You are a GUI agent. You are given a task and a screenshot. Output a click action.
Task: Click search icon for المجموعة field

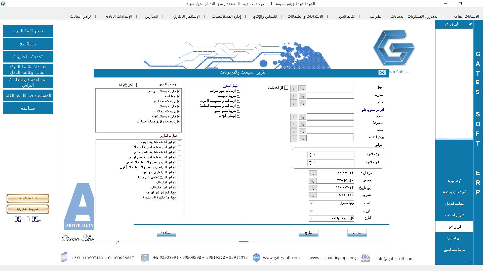(x=302, y=124)
